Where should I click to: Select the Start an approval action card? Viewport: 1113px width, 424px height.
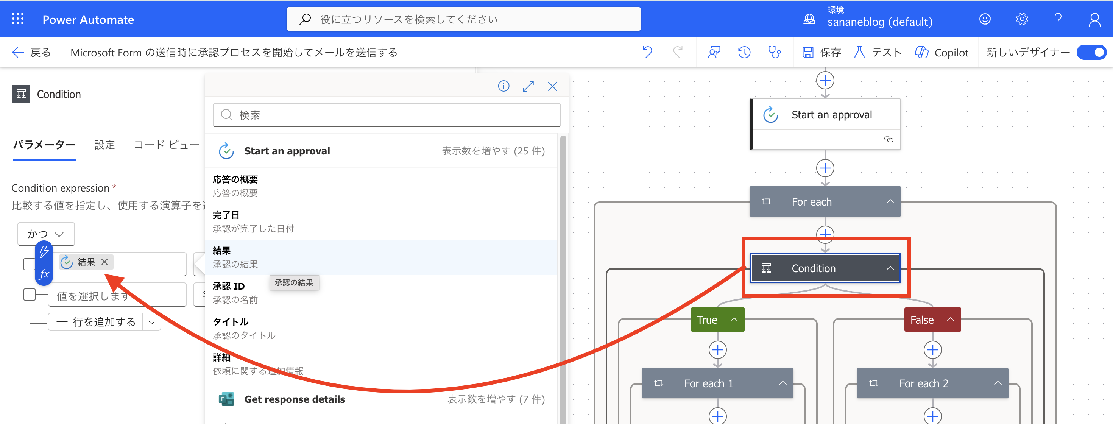[x=825, y=124]
